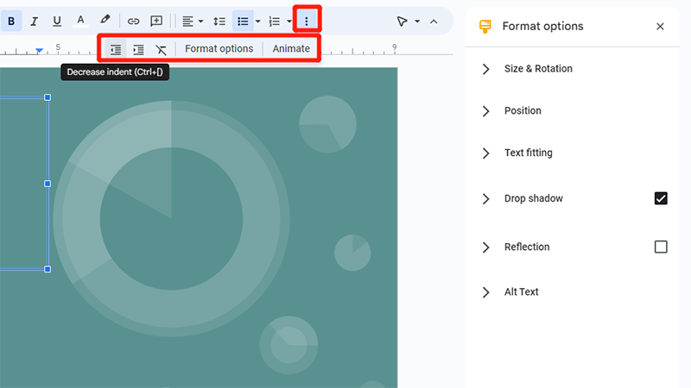Click the Format options paint icon

485,27
